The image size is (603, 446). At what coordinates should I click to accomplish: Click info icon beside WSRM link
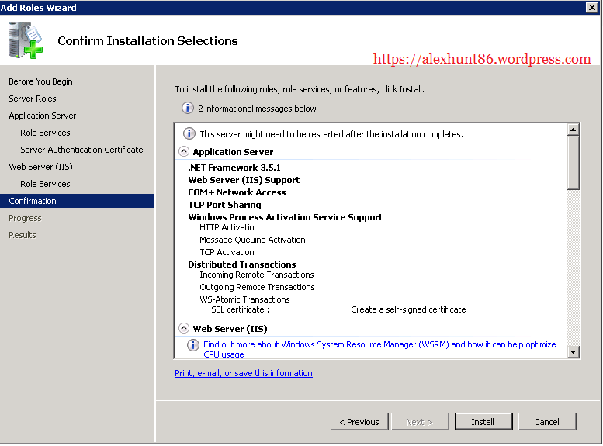[193, 345]
